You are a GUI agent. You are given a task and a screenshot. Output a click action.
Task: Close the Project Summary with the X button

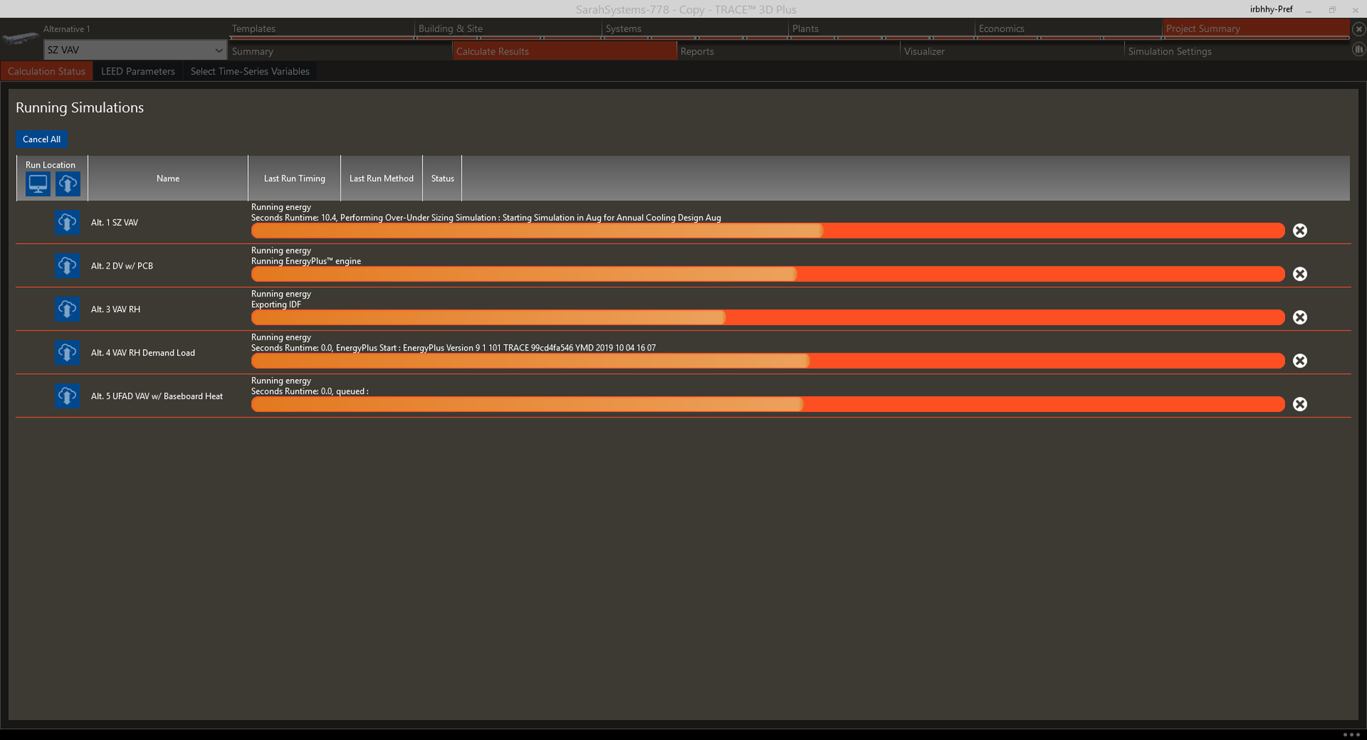pyautogui.click(x=1359, y=29)
